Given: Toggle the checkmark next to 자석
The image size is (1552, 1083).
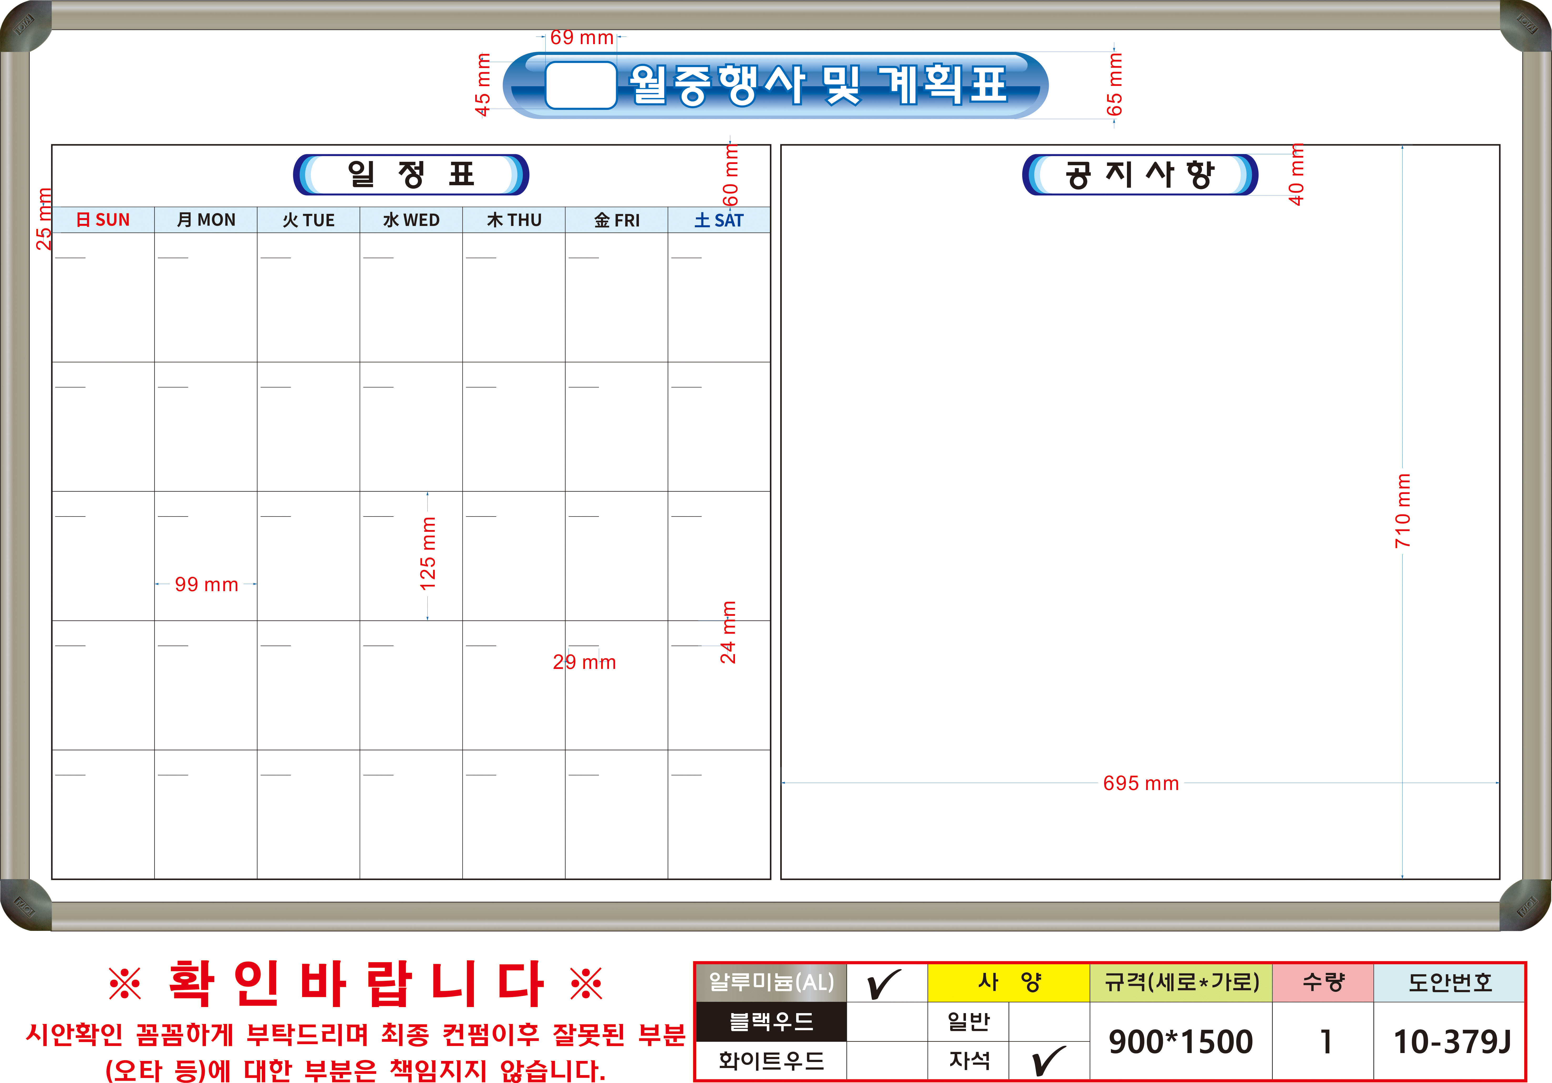Looking at the screenshot, I should [1049, 1061].
